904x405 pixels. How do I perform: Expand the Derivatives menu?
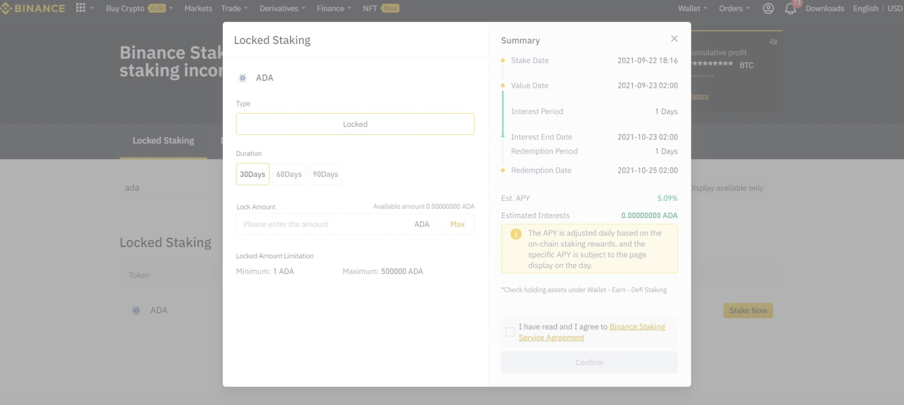[x=282, y=8]
